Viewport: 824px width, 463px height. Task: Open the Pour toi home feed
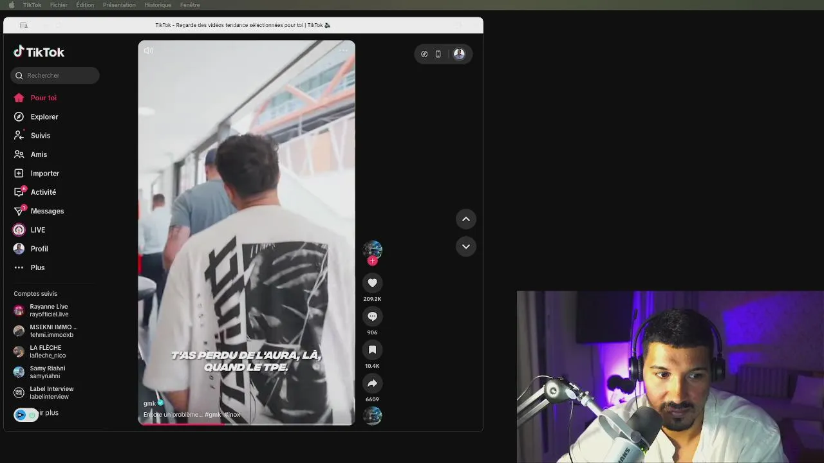(x=35, y=98)
